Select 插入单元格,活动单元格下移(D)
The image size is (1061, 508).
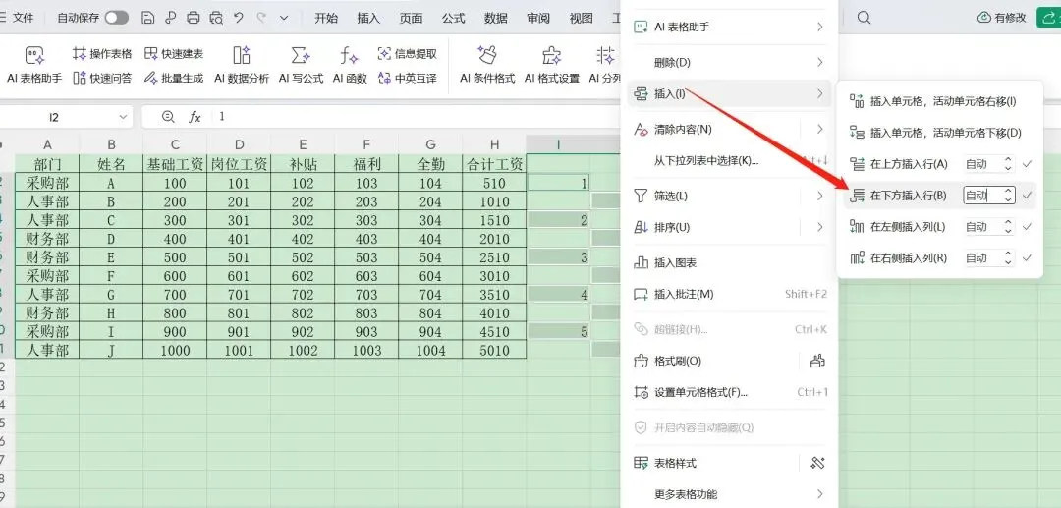pyautogui.click(x=939, y=133)
